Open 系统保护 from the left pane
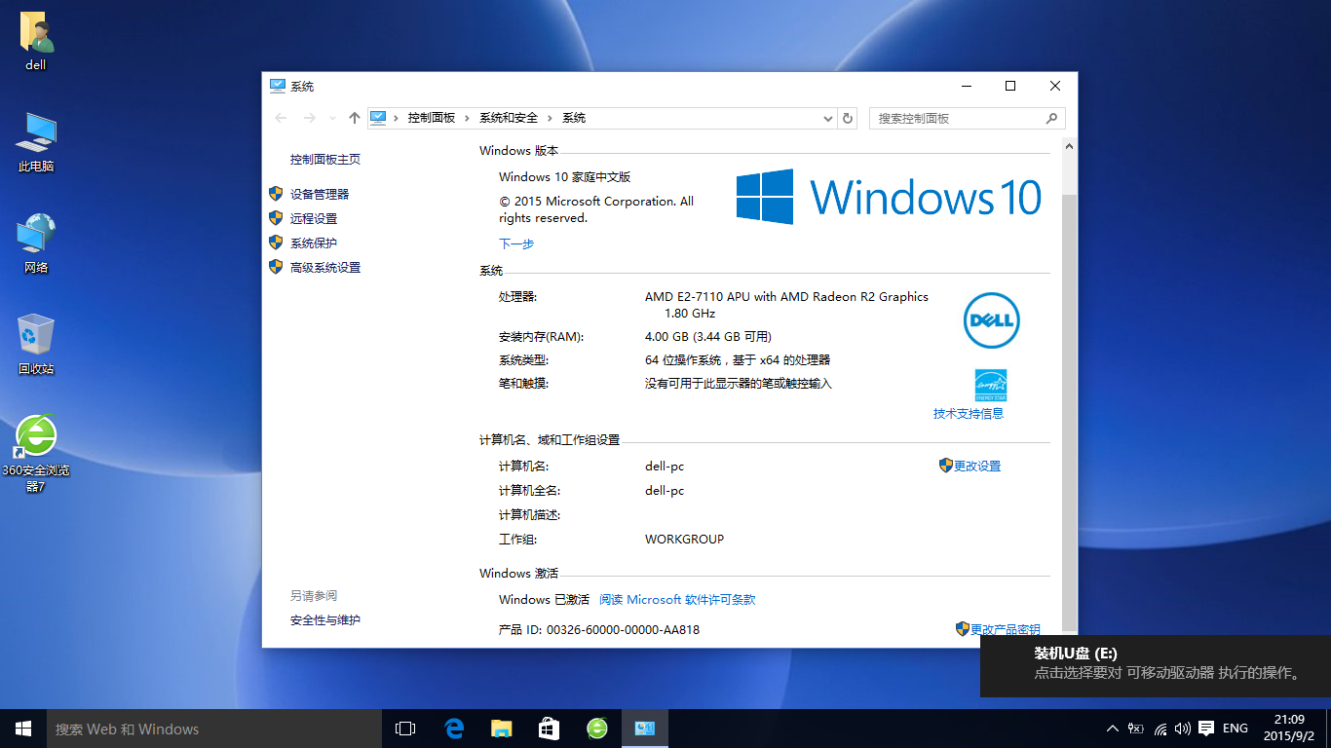Screen dimensions: 1331x748 click(x=314, y=243)
